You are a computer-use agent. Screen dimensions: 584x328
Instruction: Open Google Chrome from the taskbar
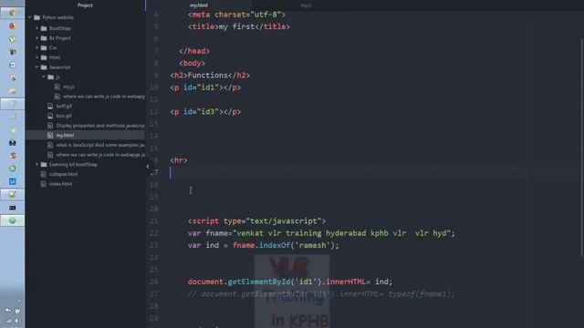point(12,13)
